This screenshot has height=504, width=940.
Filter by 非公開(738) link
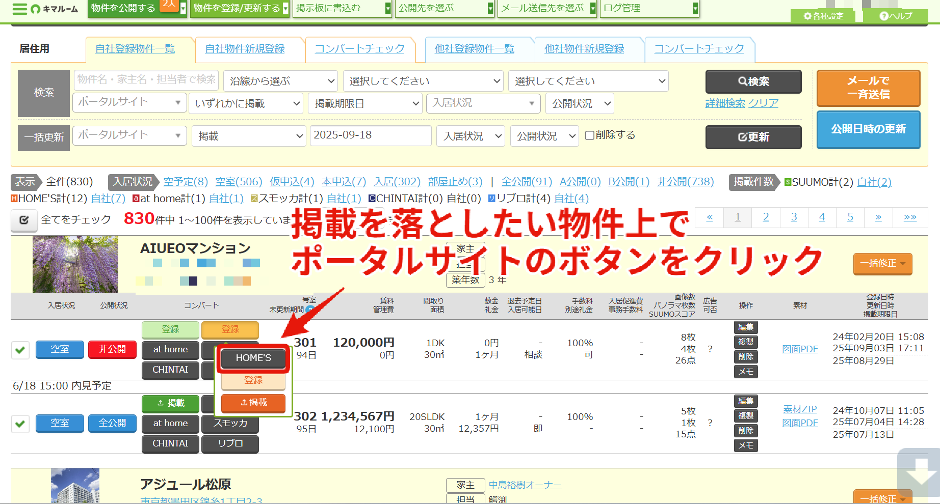pyautogui.click(x=685, y=182)
